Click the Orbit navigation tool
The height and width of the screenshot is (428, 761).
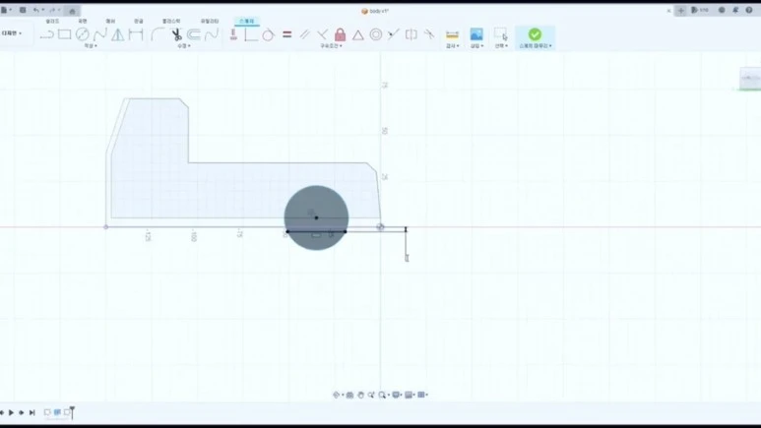(336, 395)
